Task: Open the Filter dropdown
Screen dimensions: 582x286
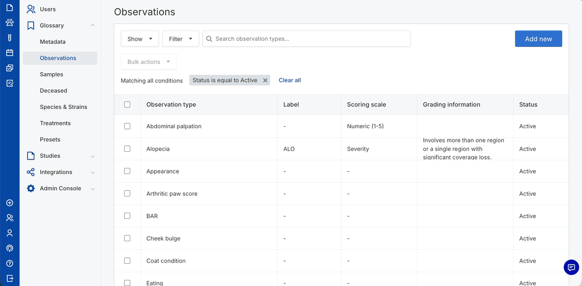Action: coord(180,39)
